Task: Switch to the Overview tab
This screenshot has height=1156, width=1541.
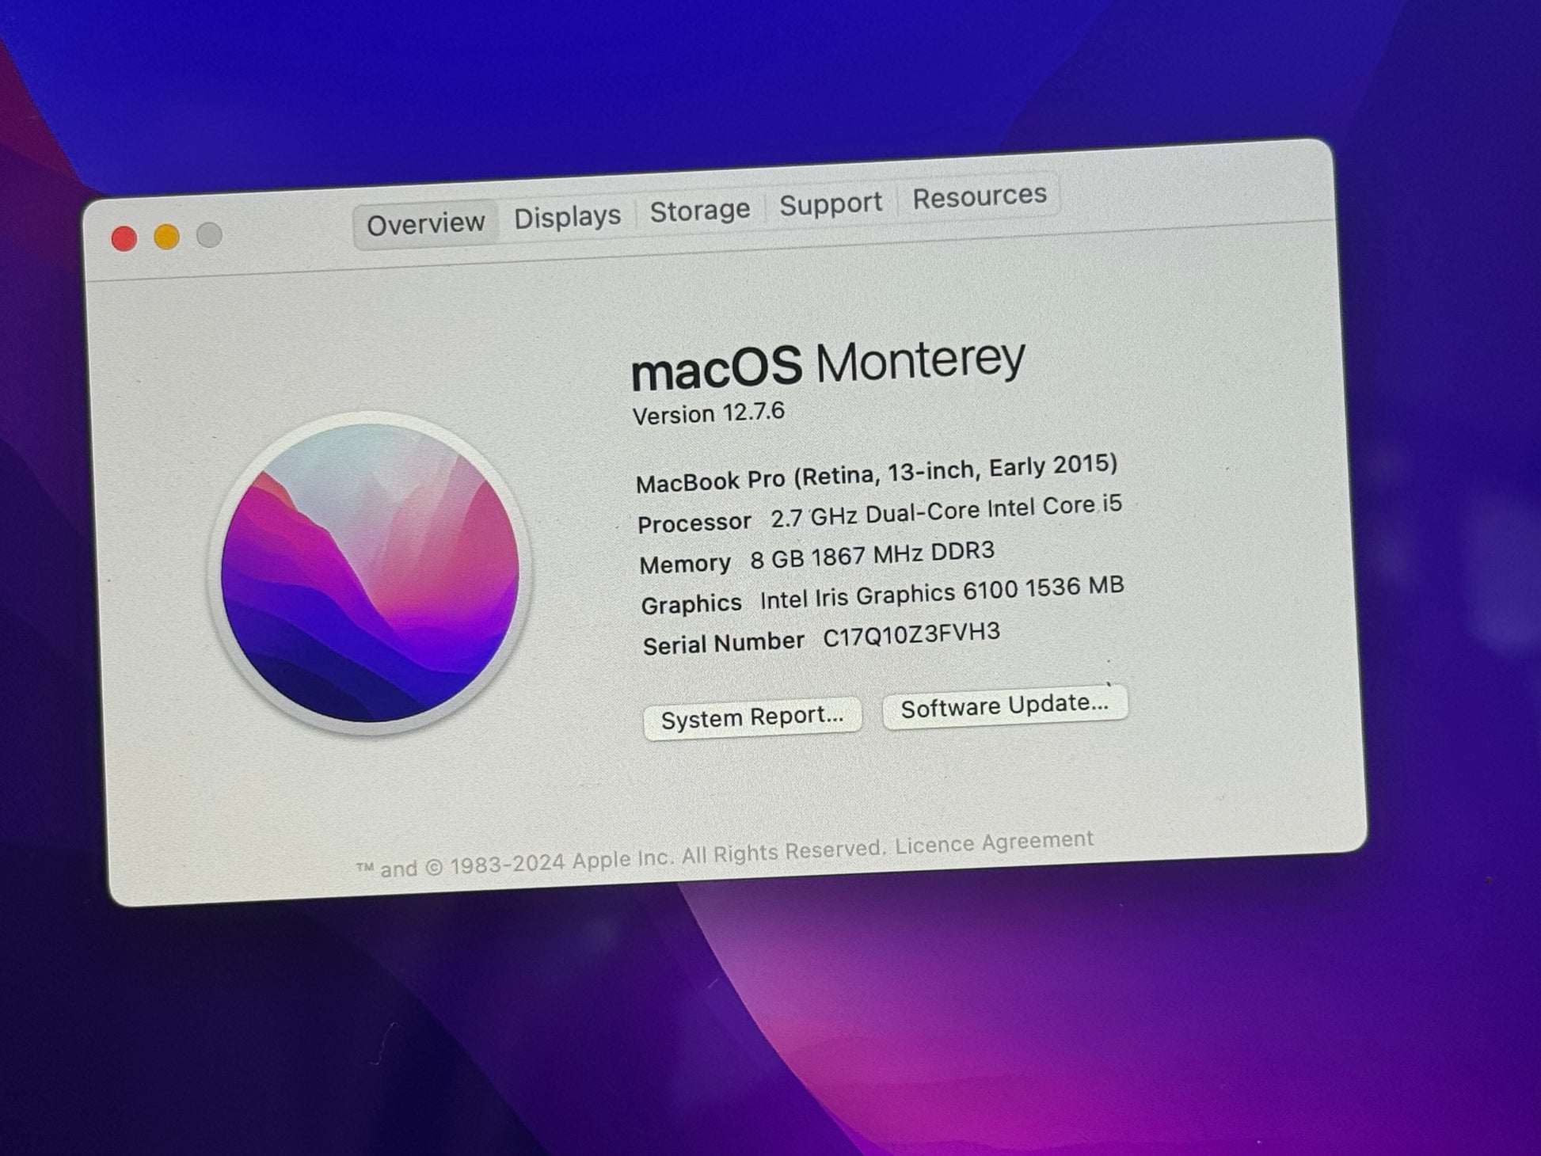Action: [x=425, y=224]
